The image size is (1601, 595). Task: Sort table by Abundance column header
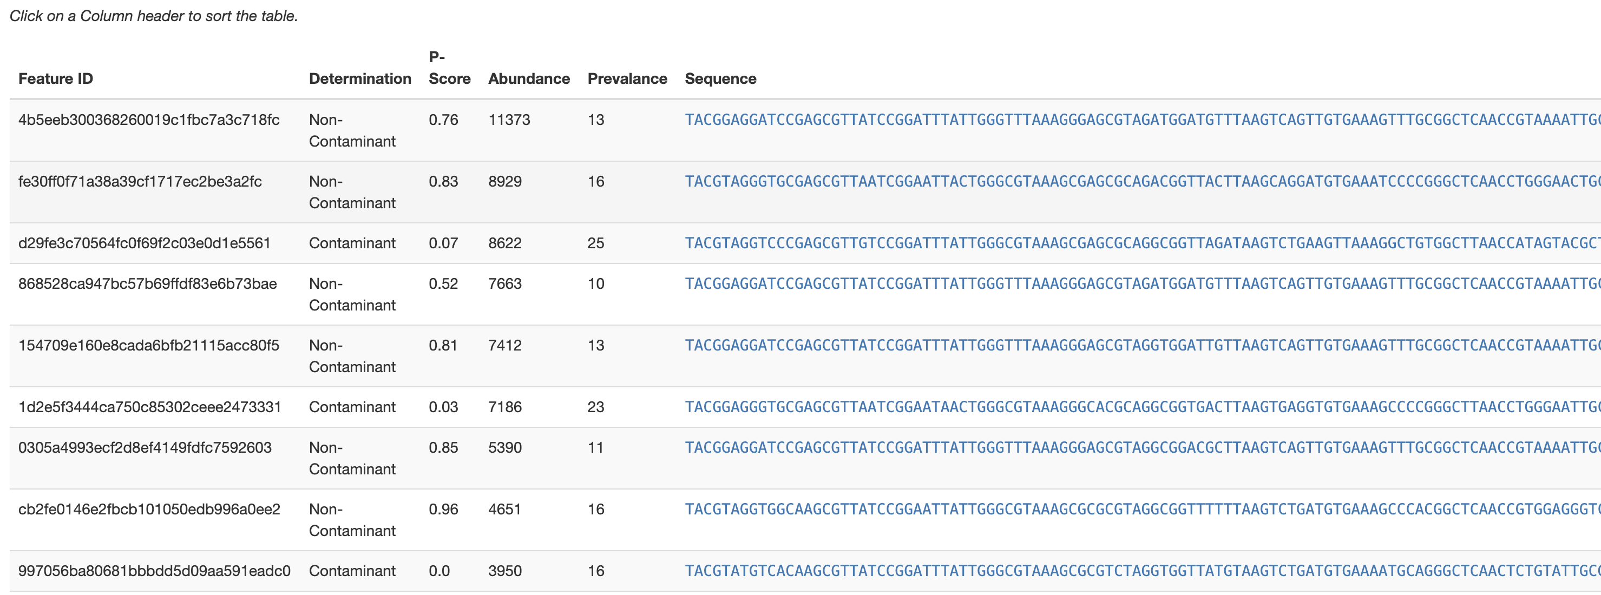(x=529, y=79)
